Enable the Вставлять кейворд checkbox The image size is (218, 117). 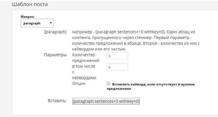pos(108,84)
